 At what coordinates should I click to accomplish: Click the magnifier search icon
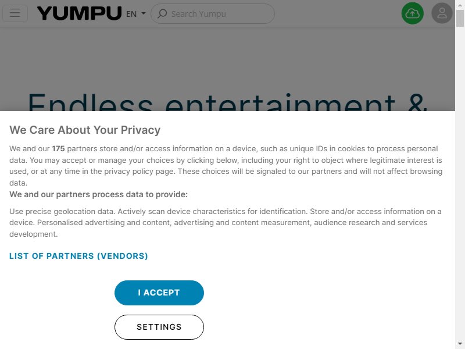point(162,13)
